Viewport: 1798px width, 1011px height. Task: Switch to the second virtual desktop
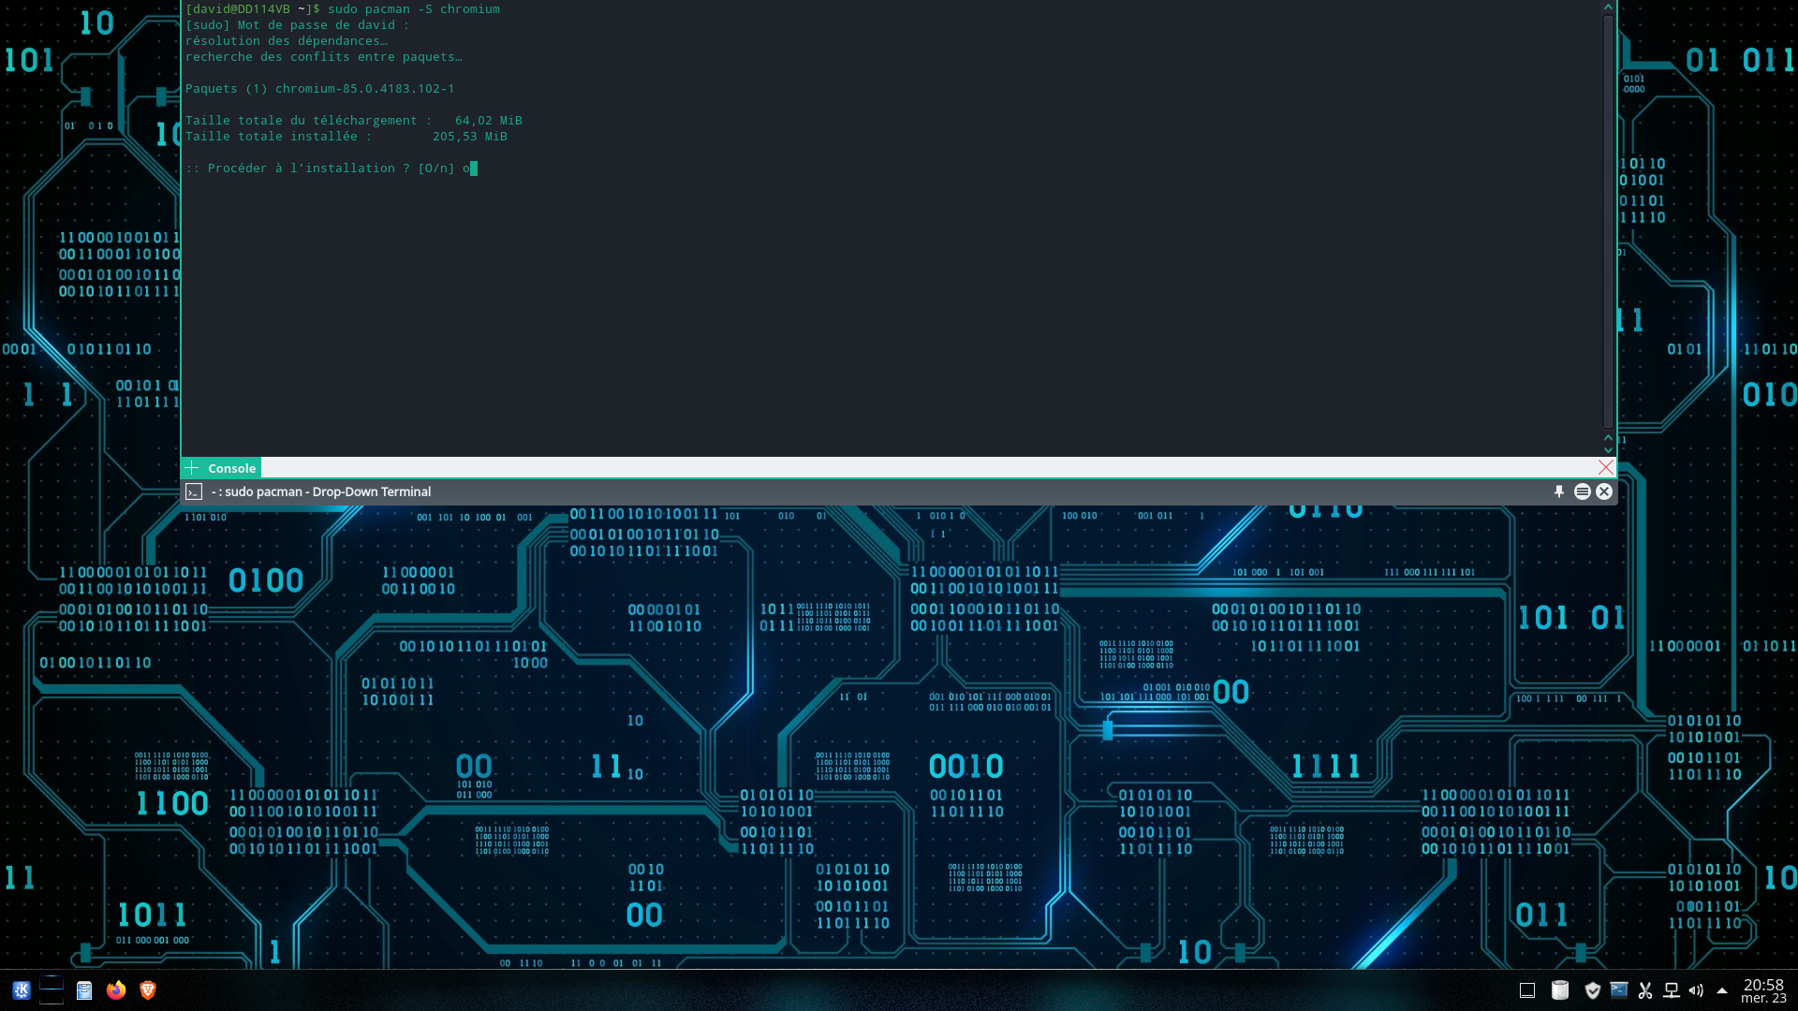52,998
